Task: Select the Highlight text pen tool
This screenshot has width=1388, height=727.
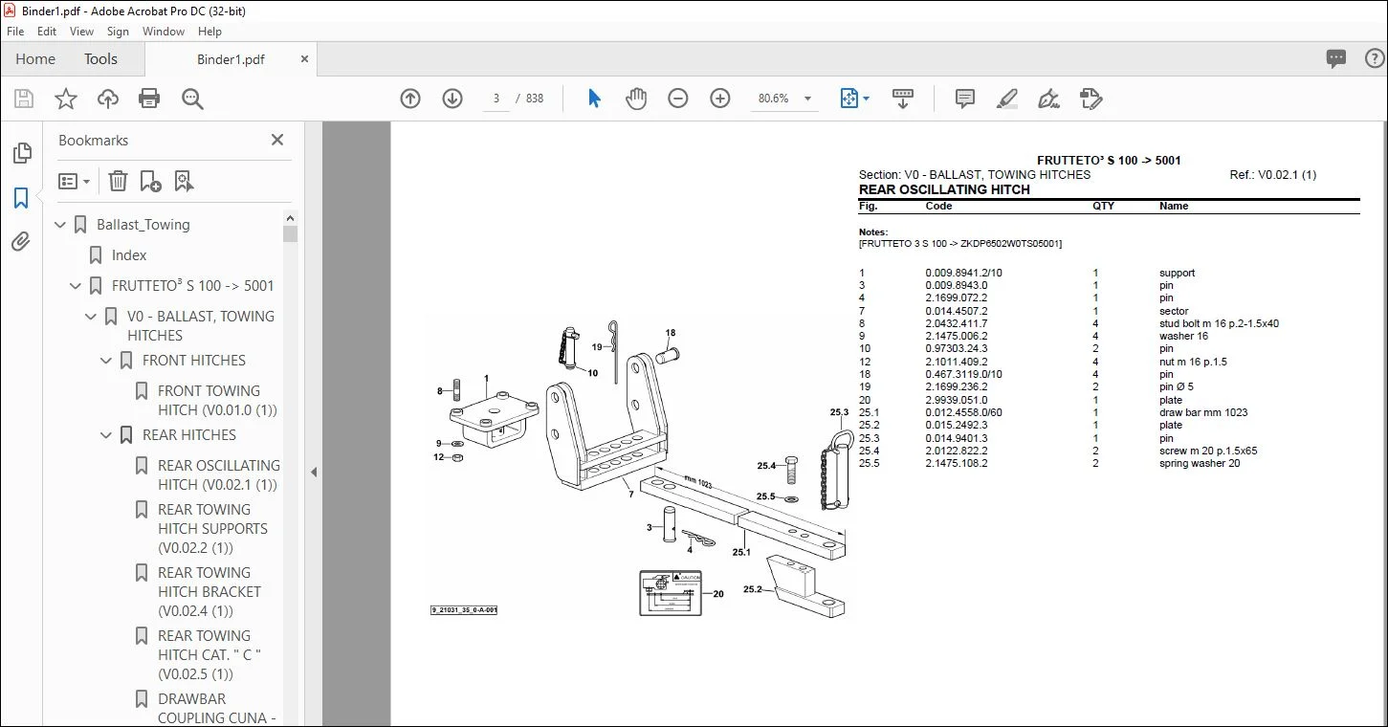Action: coord(1007,99)
